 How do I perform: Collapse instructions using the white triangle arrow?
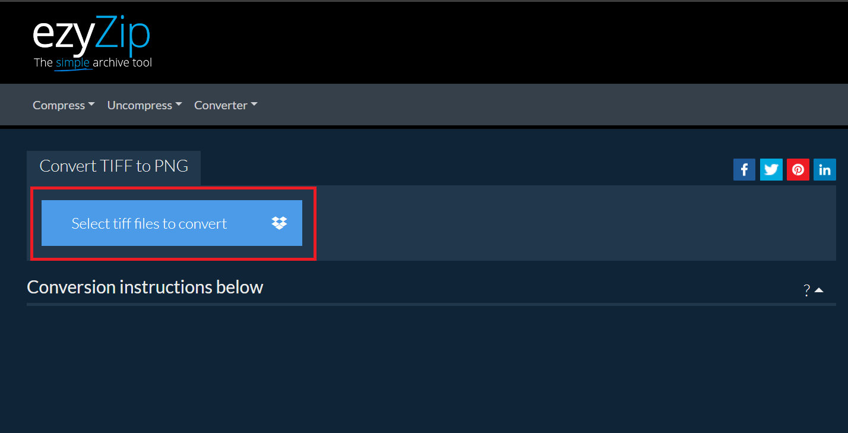pos(819,290)
